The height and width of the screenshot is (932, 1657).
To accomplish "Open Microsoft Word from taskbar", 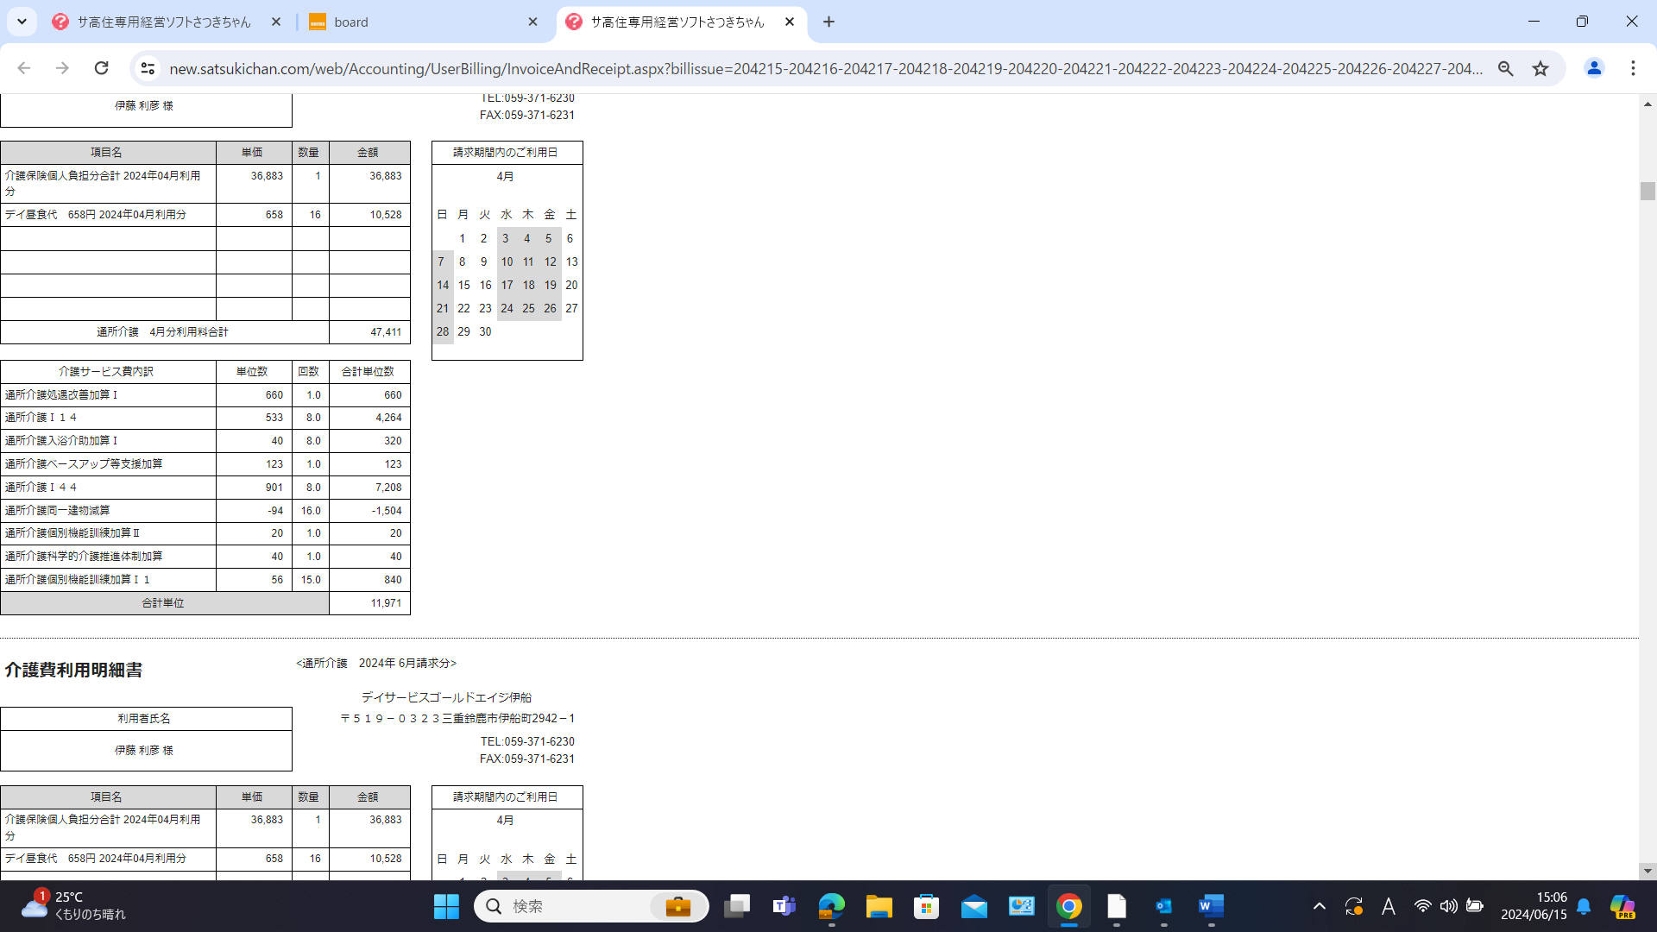I will [x=1211, y=906].
